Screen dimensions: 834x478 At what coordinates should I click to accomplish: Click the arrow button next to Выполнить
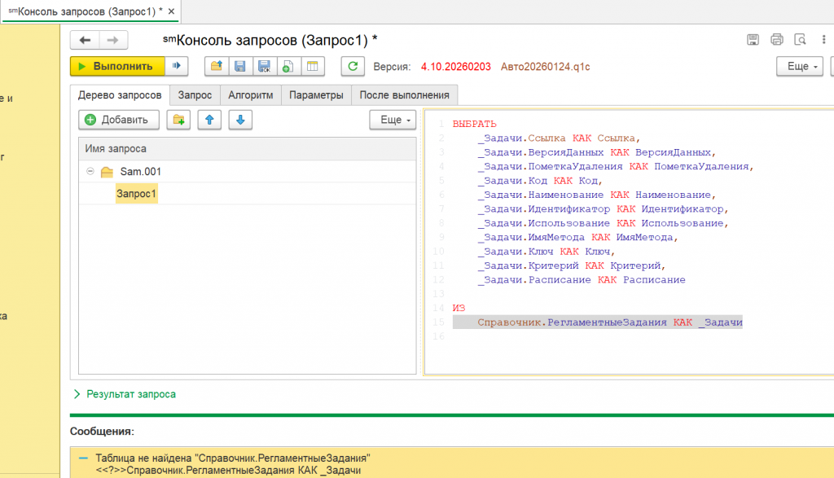(x=176, y=67)
